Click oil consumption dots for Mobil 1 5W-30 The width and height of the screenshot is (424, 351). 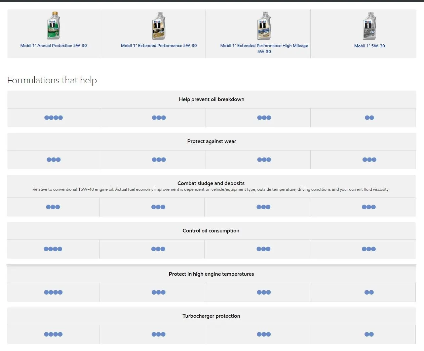pyautogui.click(x=369, y=249)
